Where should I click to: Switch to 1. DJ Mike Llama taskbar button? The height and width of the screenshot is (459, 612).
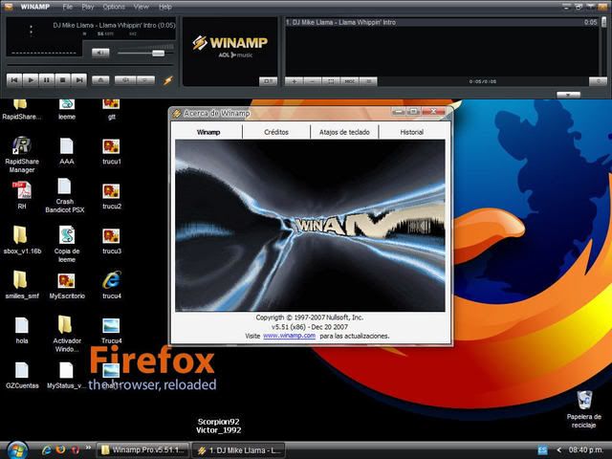point(239,450)
